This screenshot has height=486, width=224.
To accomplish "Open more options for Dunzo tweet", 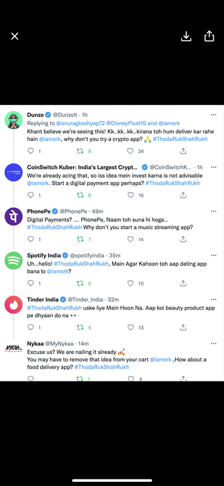I will coord(214,115).
